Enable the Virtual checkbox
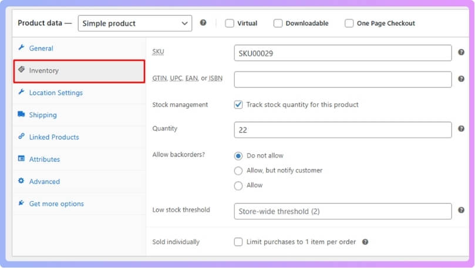The image size is (475, 268). pyautogui.click(x=230, y=23)
